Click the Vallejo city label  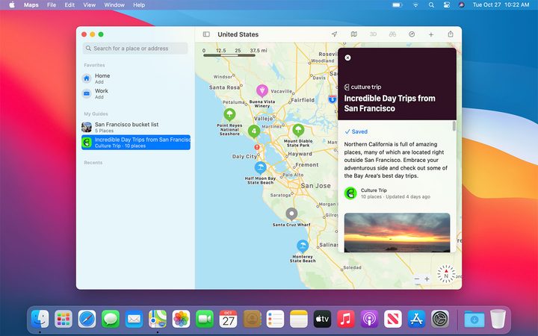click(264, 118)
